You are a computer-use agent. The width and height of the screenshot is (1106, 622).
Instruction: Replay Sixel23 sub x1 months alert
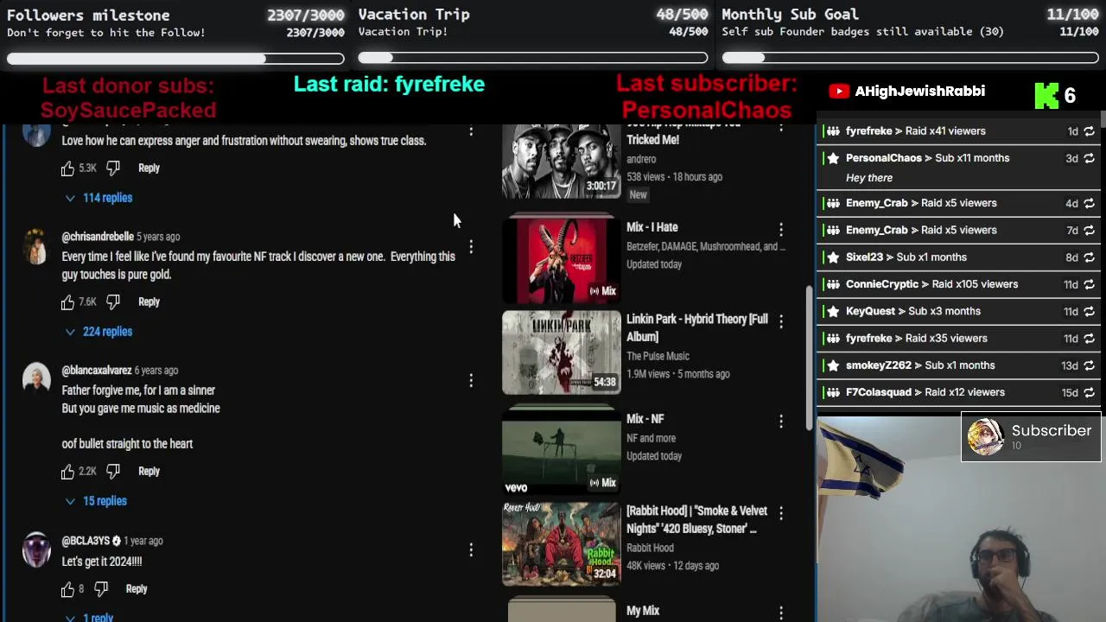[1089, 257]
